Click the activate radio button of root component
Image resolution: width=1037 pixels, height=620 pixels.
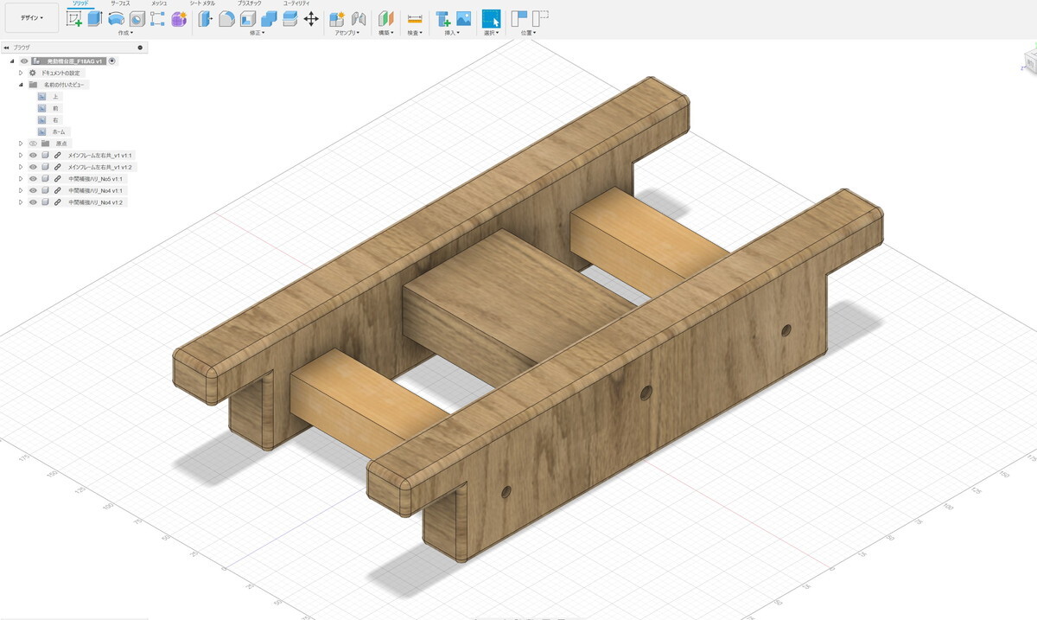tap(112, 61)
